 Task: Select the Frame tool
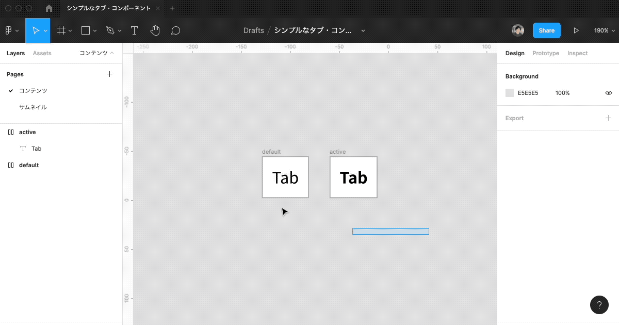click(61, 30)
